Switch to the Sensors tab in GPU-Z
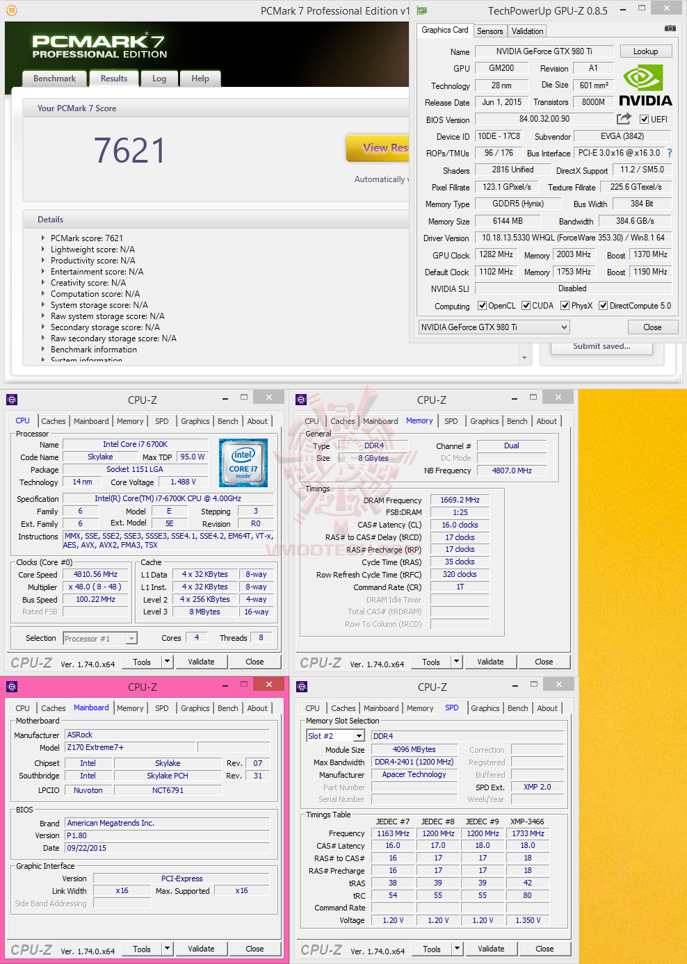Screen dimensions: 687x964 (490, 31)
